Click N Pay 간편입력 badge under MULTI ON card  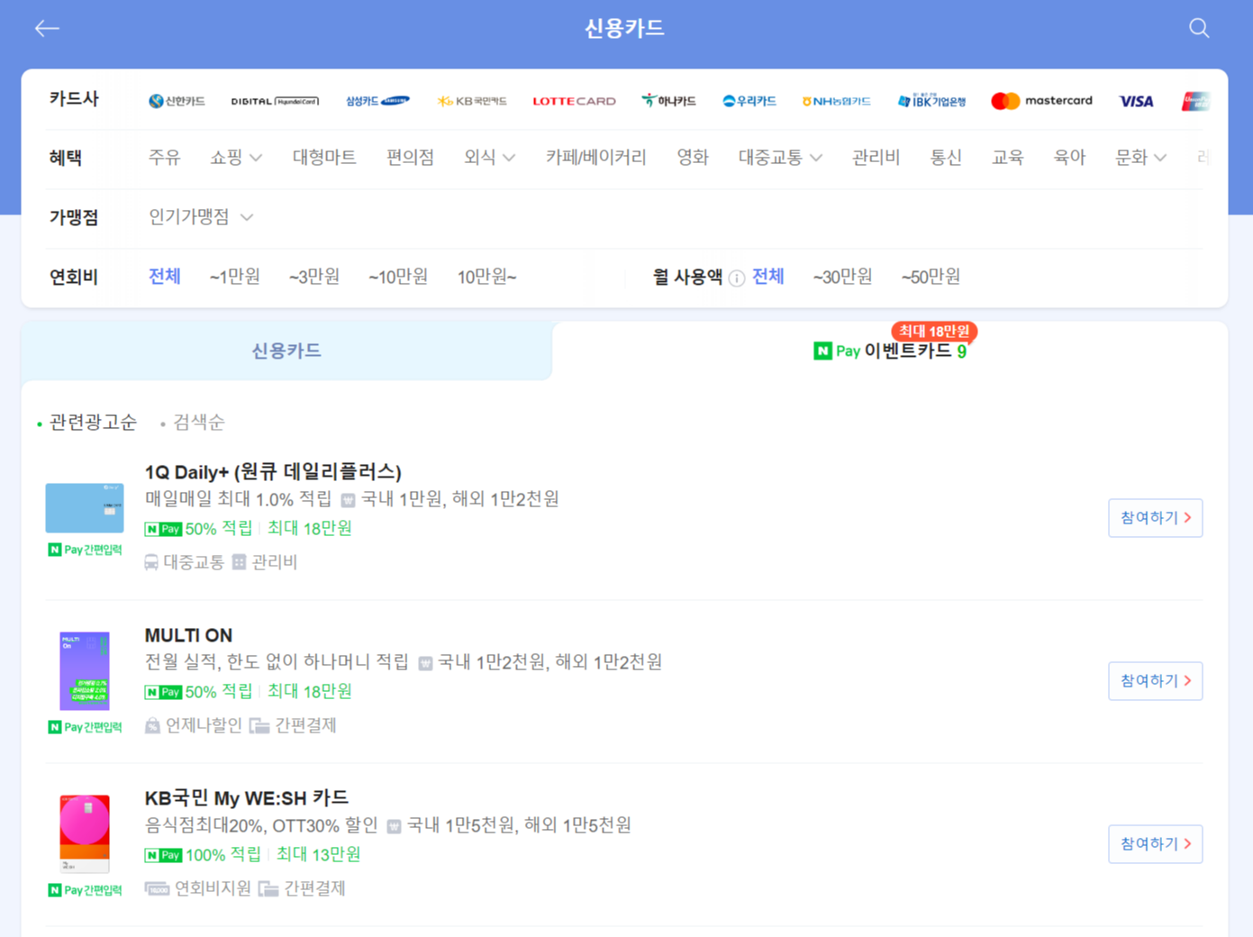click(x=85, y=727)
